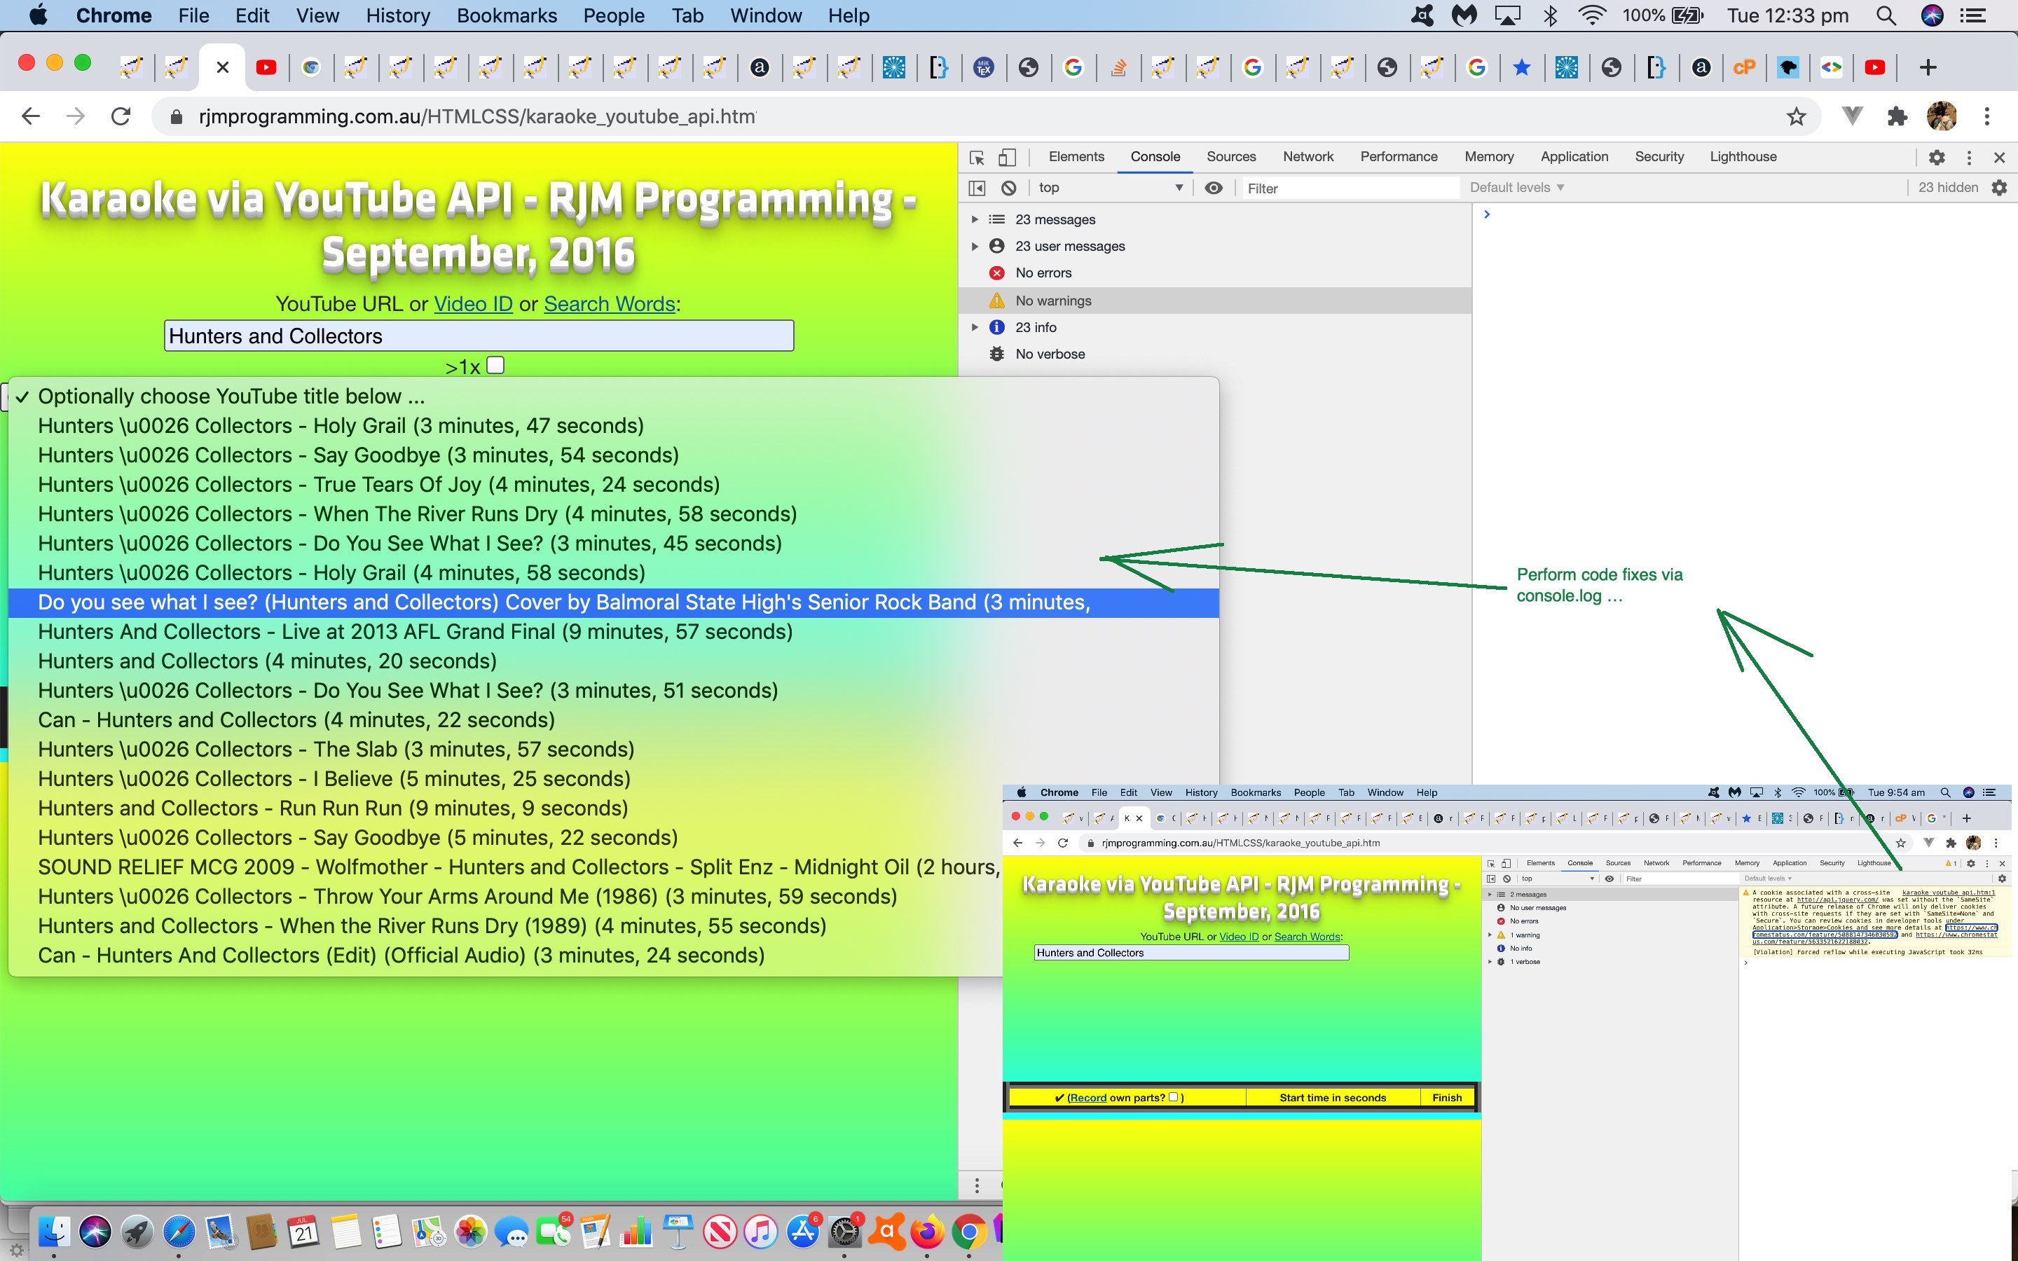This screenshot has height=1261, width=2018.
Task: Open Spotlight search in the menu bar
Action: 1886,16
